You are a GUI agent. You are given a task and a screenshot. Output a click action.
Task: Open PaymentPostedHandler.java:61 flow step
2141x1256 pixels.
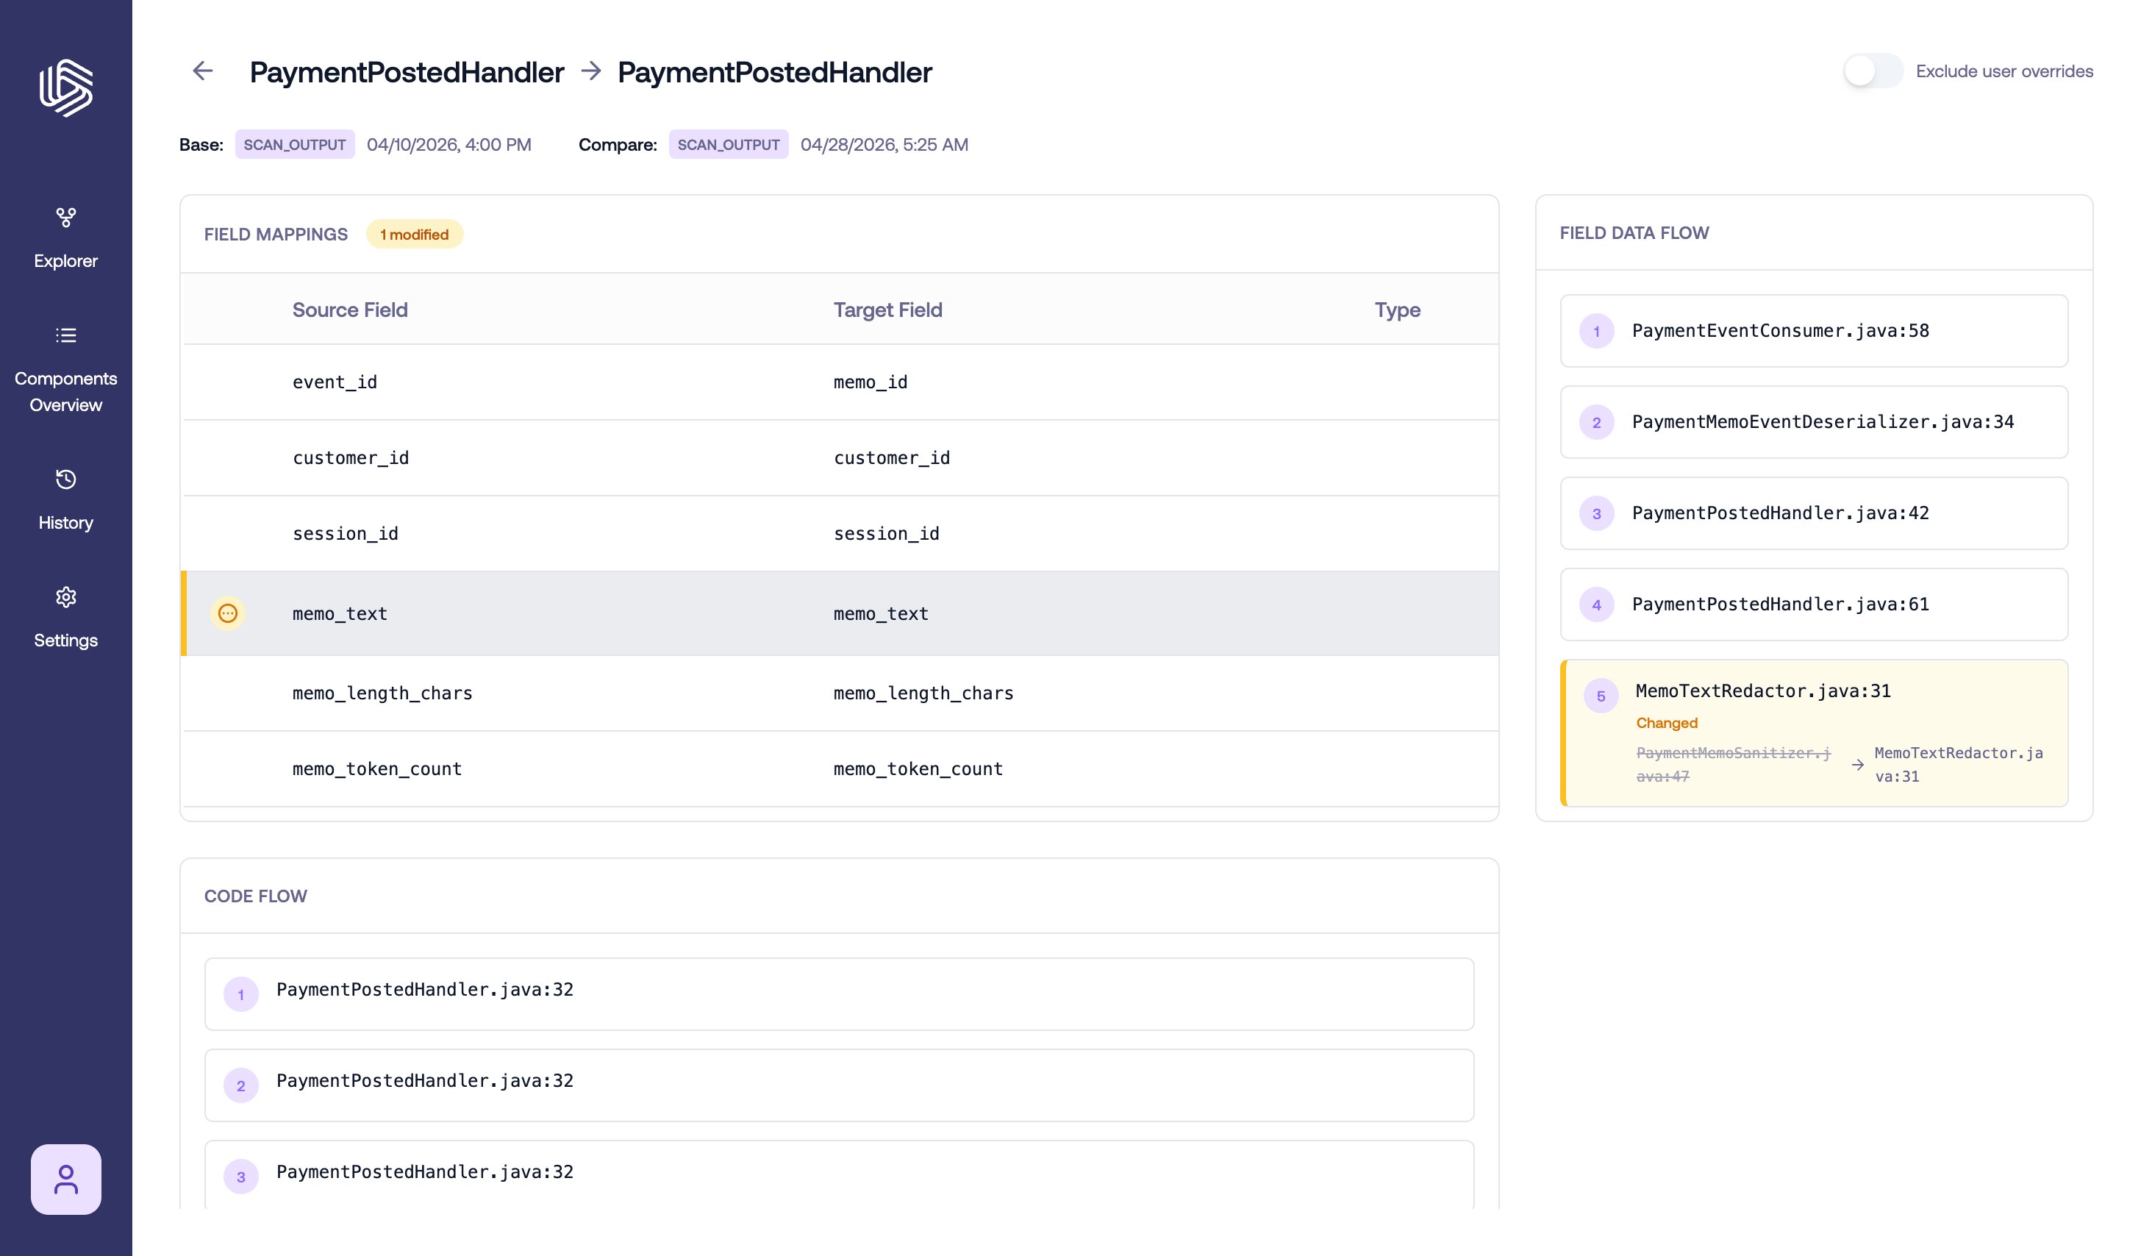(x=1814, y=604)
